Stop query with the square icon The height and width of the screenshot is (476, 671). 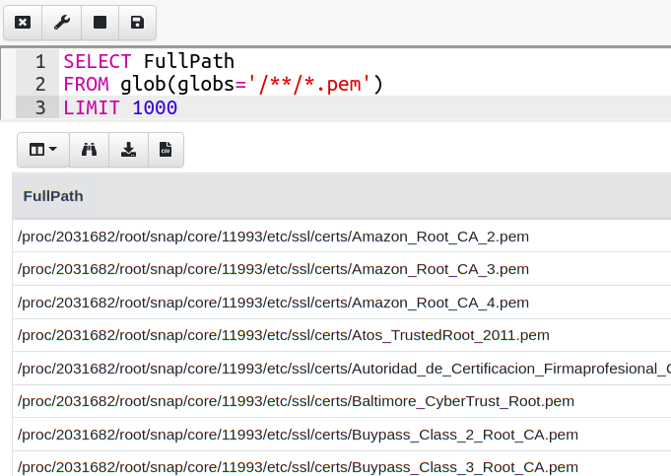click(100, 23)
